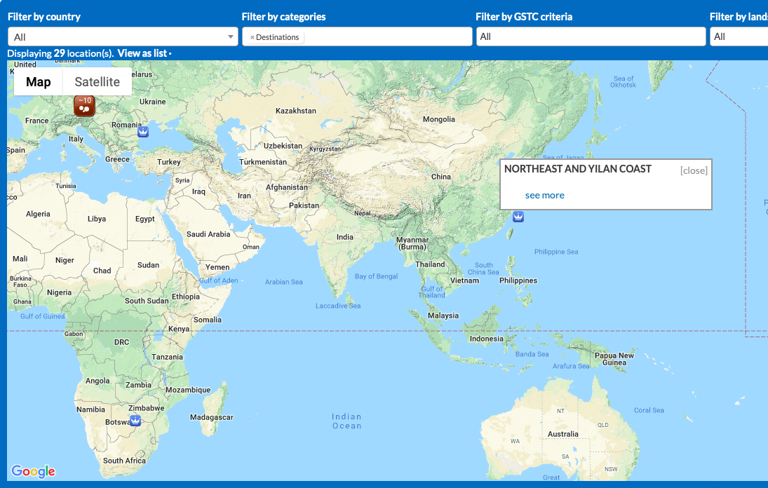Click the Mongolia label on the map
The width and height of the screenshot is (768, 488).
coord(439,119)
